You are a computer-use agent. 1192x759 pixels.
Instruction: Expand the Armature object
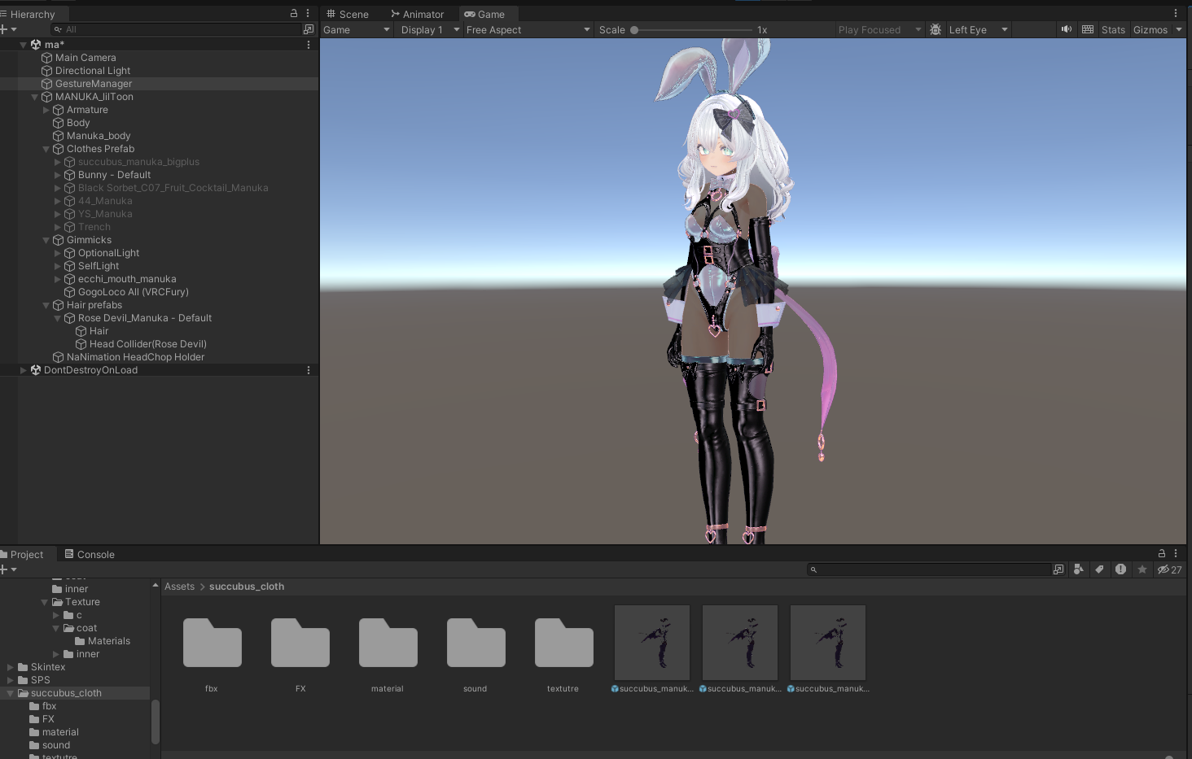[x=46, y=110]
